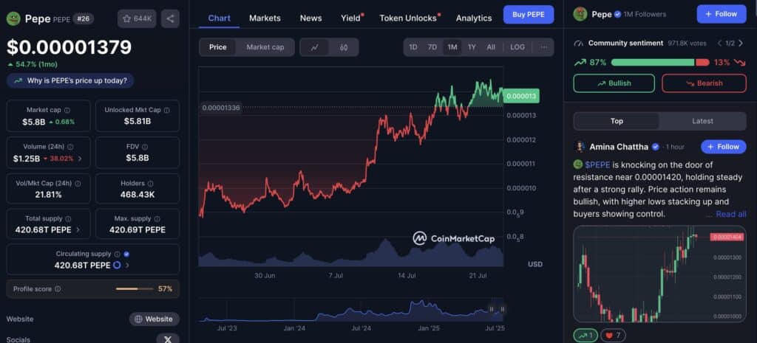This screenshot has height=343, width=757.
Task: Click the #26 rank badge
Action: 84,18
